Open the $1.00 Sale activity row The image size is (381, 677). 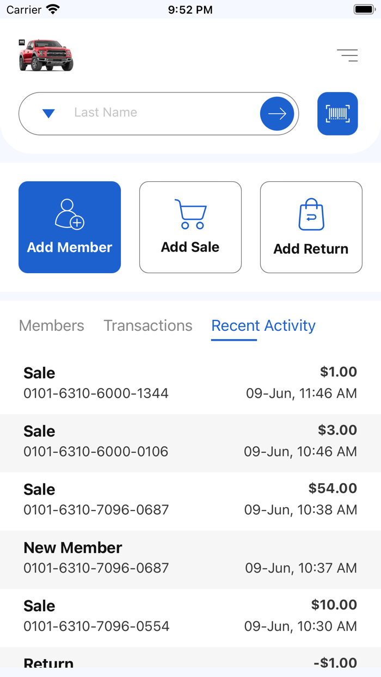pyautogui.click(x=190, y=383)
